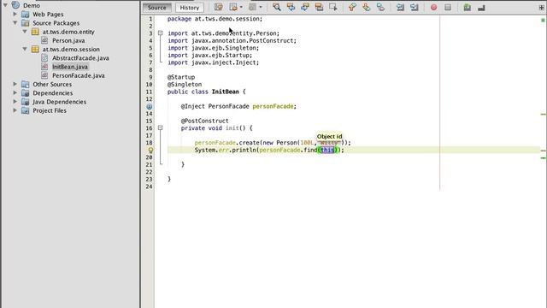The image size is (547, 308).
Task: Click the '@PostConstruct' annotation
Action: pyautogui.click(x=205, y=121)
